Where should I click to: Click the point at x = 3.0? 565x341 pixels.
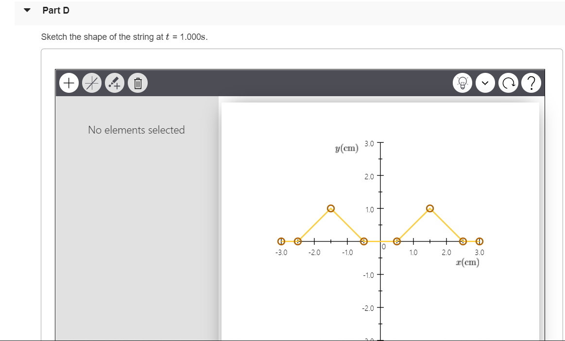point(479,240)
